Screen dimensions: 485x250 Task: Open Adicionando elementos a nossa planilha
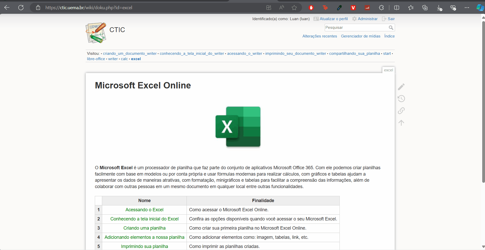coord(144,237)
